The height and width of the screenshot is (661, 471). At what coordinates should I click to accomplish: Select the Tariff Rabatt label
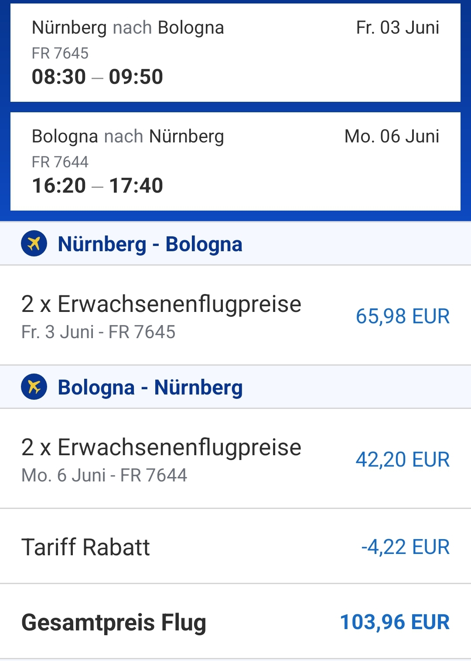tap(85, 547)
